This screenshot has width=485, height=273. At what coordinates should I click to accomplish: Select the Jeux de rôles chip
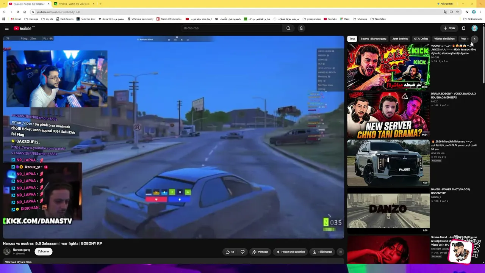[400, 39]
